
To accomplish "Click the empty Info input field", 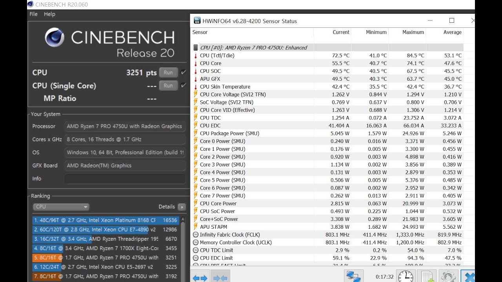I will 125,179.
